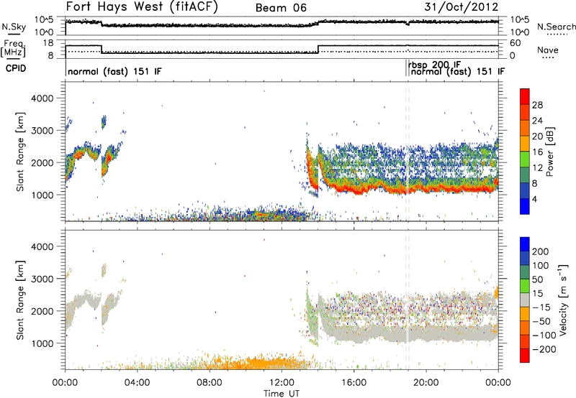Click the date "31/Oct/2012"
Image resolution: width=576 pixels, height=398 pixels.
pos(462,7)
